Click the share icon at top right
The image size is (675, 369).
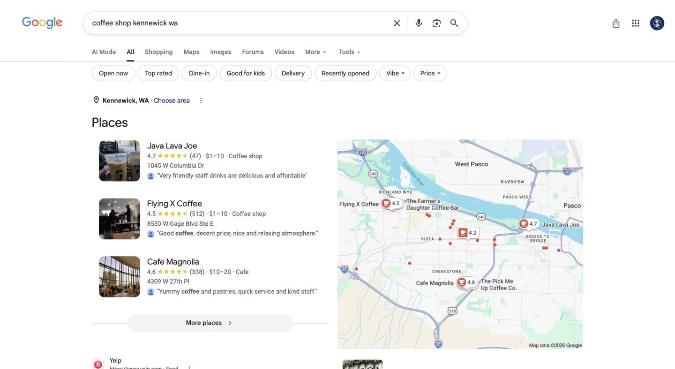click(616, 23)
